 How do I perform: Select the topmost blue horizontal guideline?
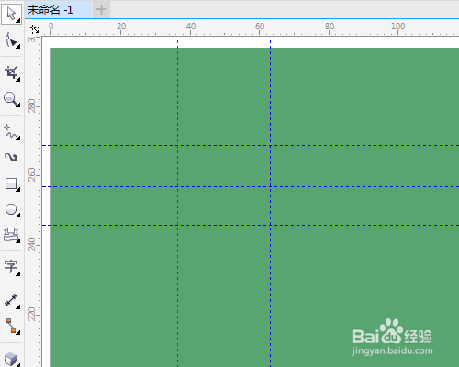click(x=251, y=145)
